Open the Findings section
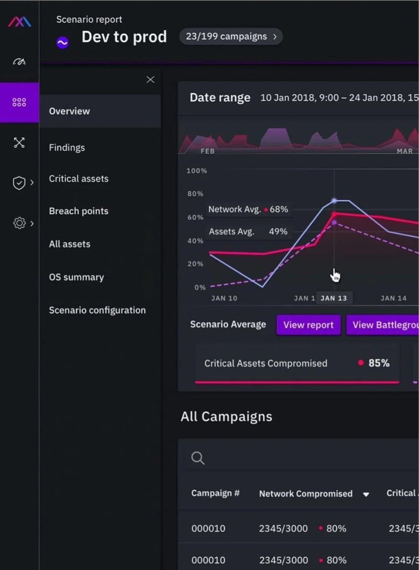Image resolution: width=419 pixels, height=570 pixels. (67, 148)
